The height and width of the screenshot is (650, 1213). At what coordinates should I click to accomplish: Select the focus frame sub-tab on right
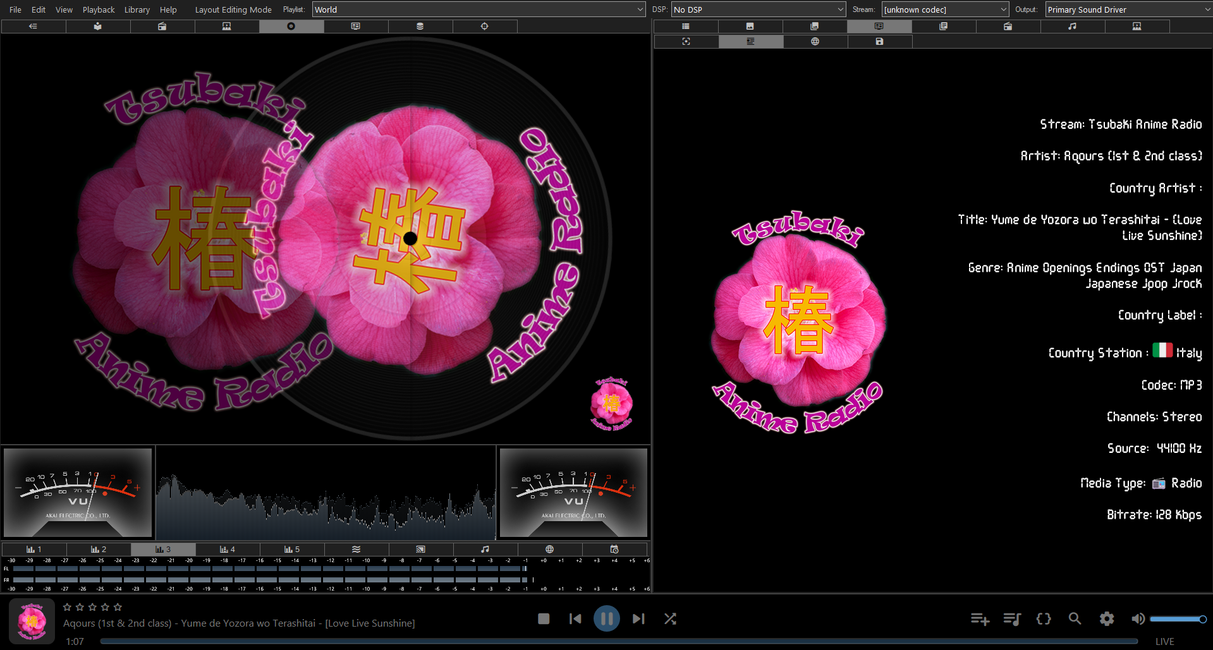(686, 41)
